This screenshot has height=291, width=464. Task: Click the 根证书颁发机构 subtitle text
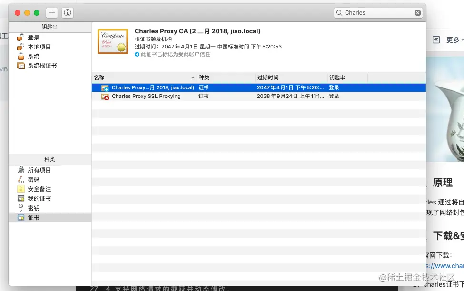(153, 39)
